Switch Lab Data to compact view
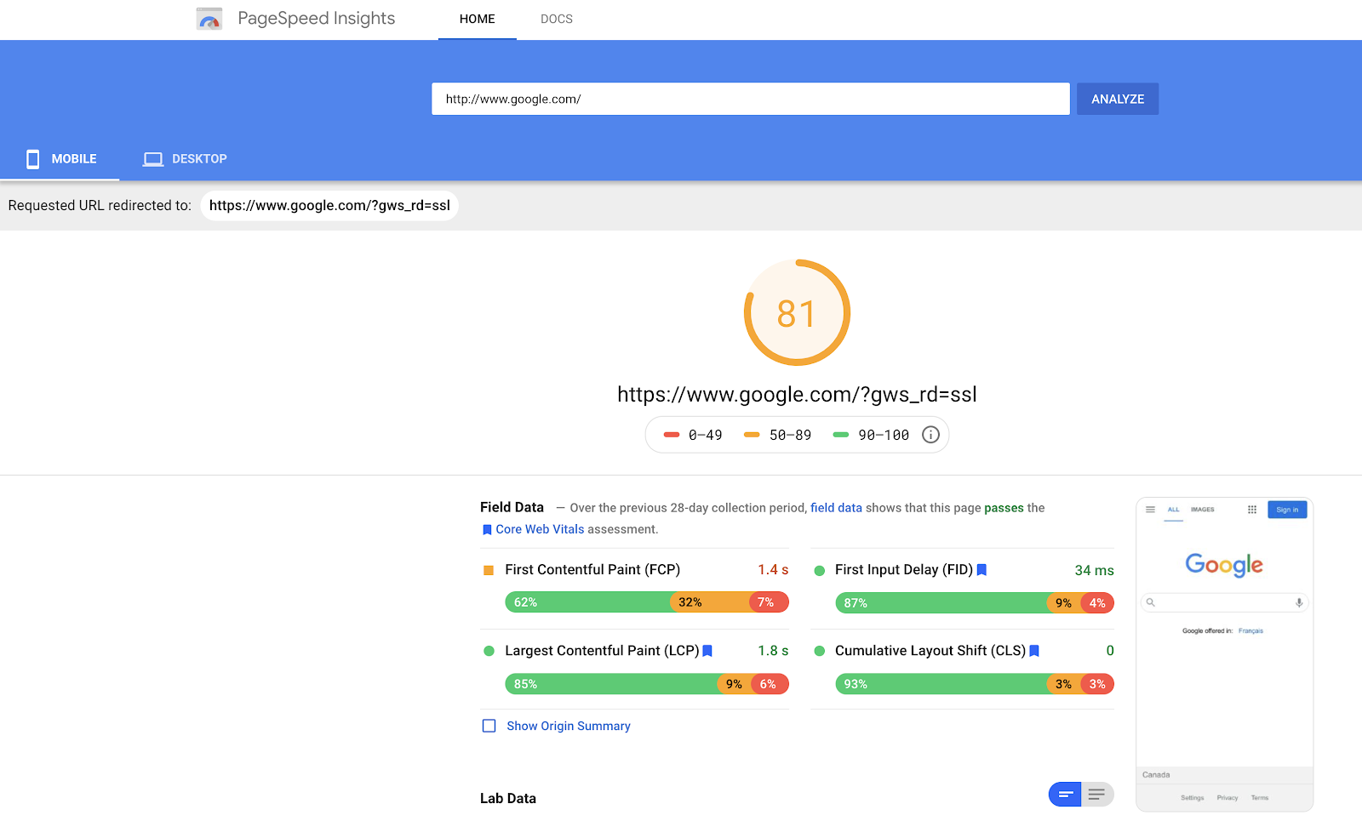The image size is (1362, 821). click(x=1065, y=795)
